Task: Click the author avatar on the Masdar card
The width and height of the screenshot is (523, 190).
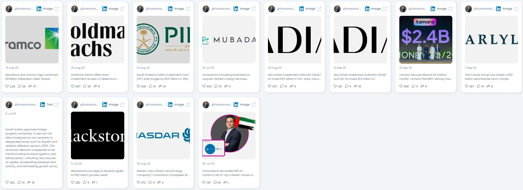Action: pos(140,105)
